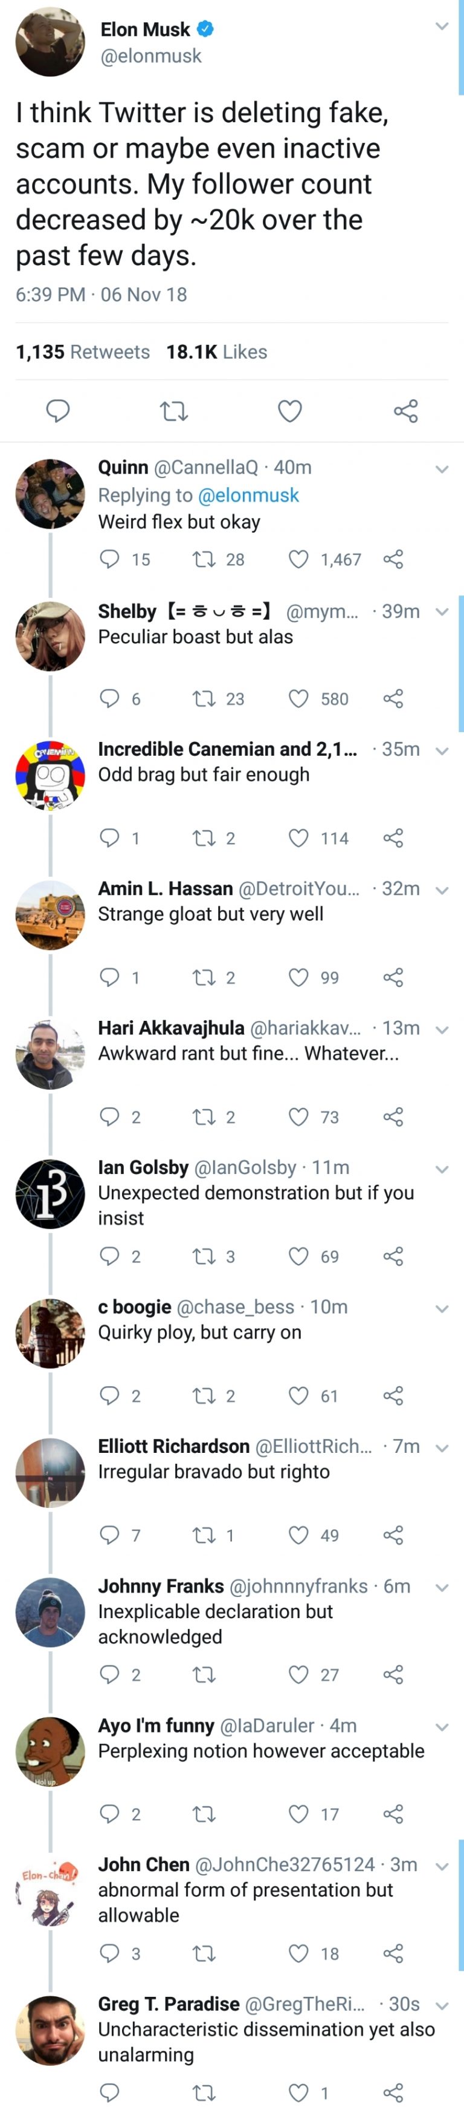View the 18.1K Likes list
Image resolution: width=464 pixels, height=2107 pixels.
tap(216, 352)
